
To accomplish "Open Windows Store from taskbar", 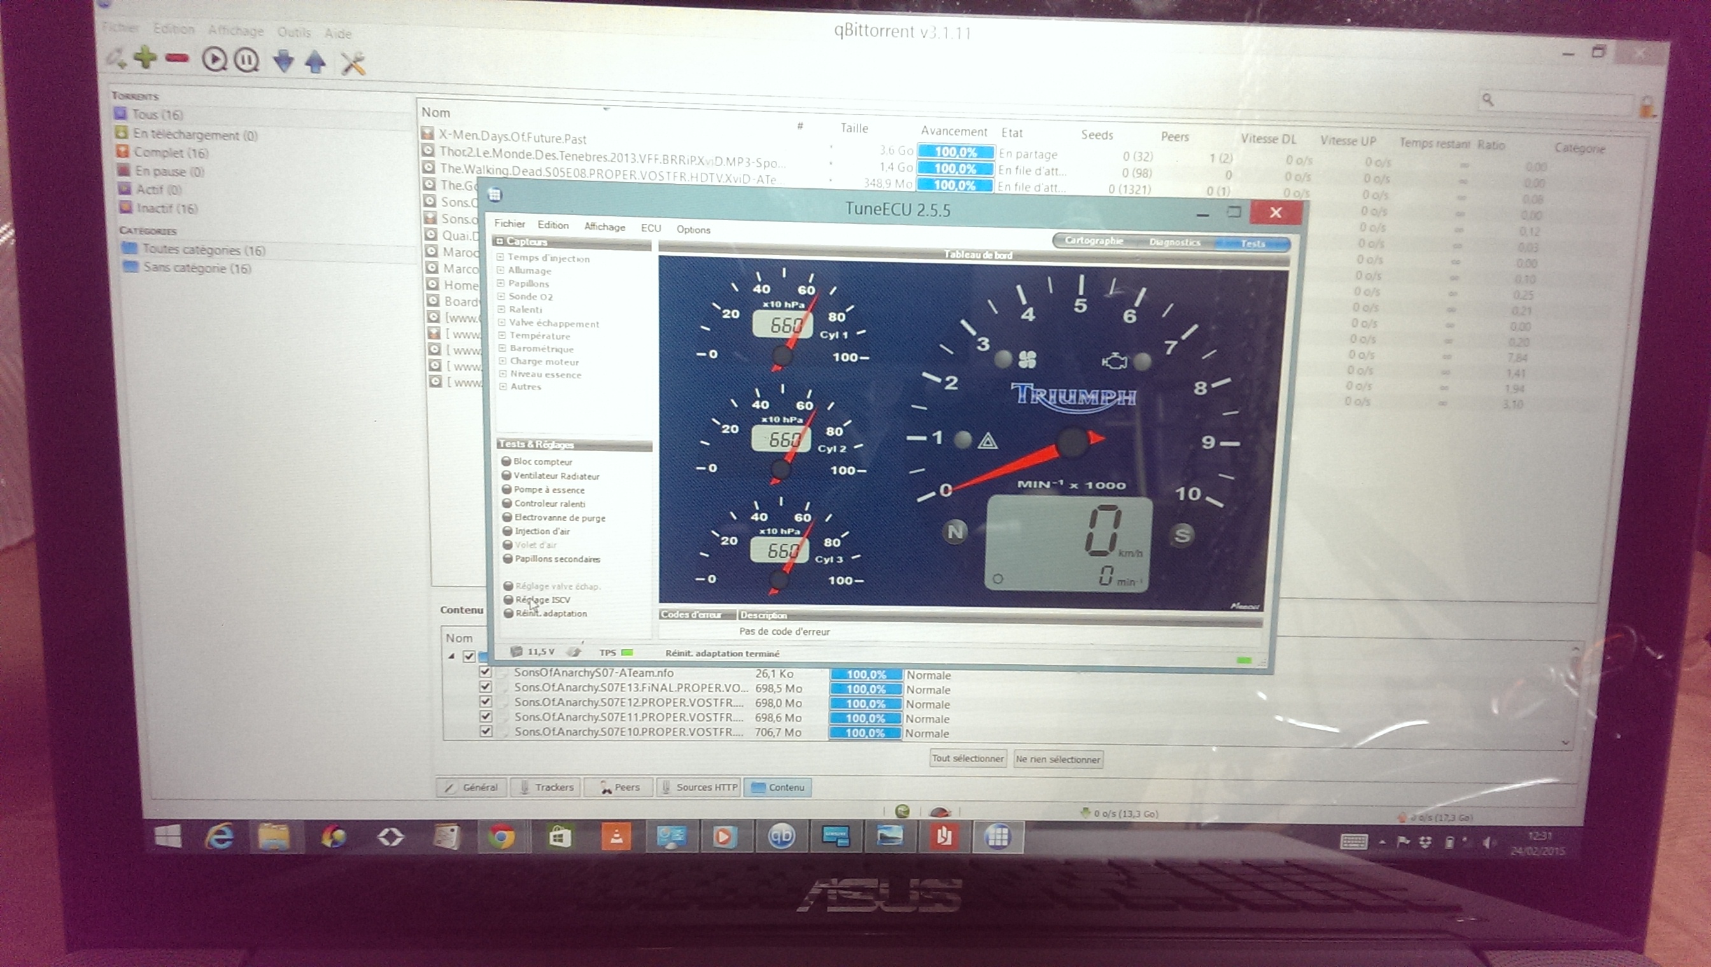I will point(560,837).
